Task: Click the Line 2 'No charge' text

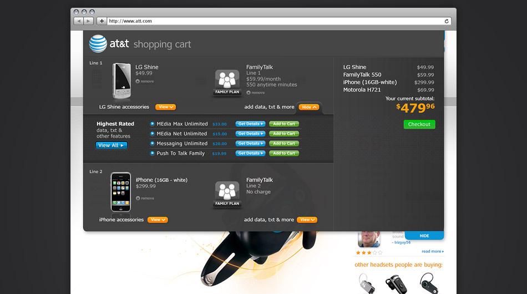Action: pos(258,192)
